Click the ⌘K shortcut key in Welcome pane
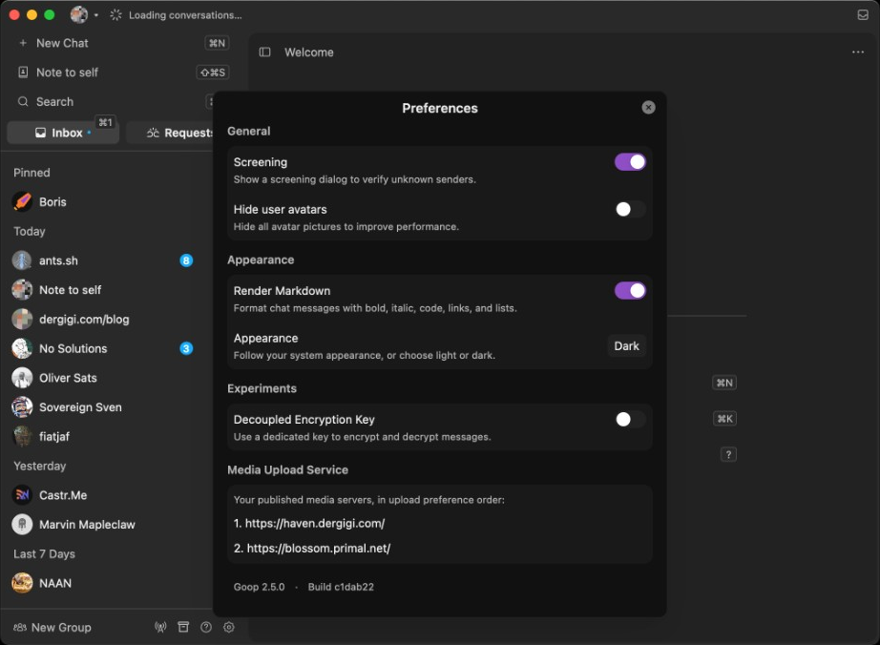This screenshot has height=645, width=880. point(724,419)
